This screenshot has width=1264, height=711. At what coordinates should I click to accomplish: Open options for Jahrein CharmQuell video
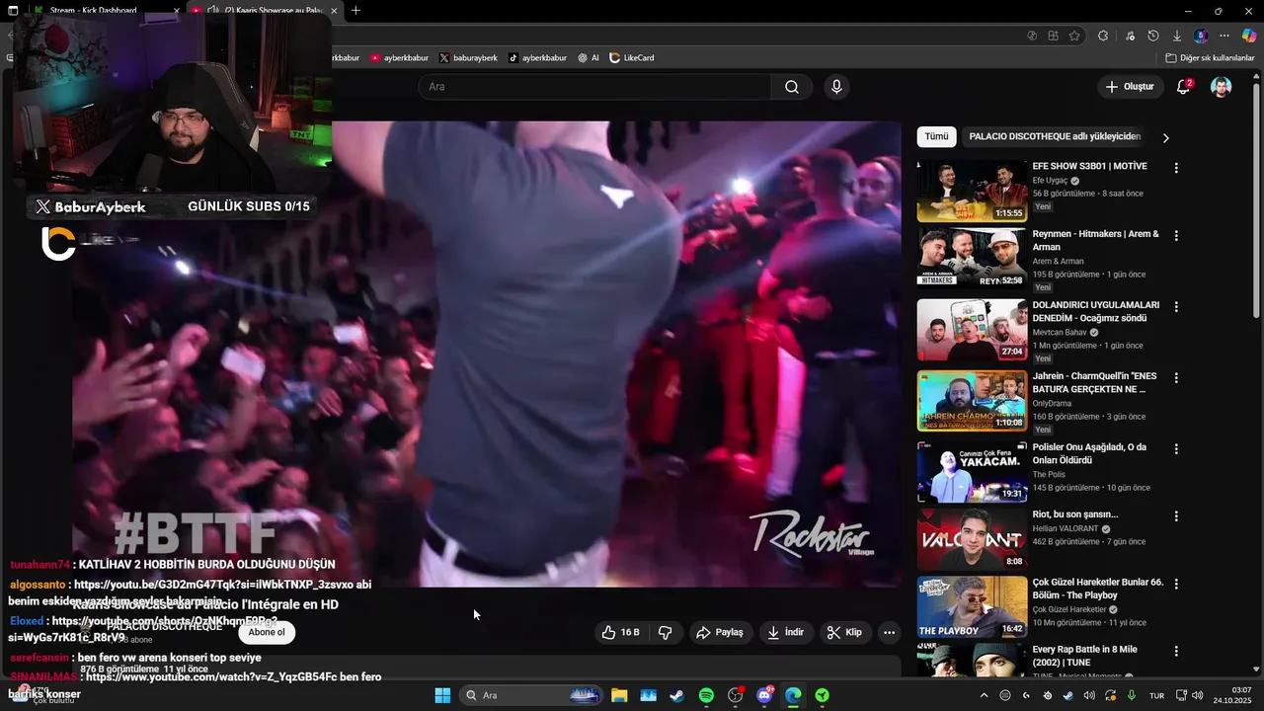pyautogui.click(x=1176, y=378)
